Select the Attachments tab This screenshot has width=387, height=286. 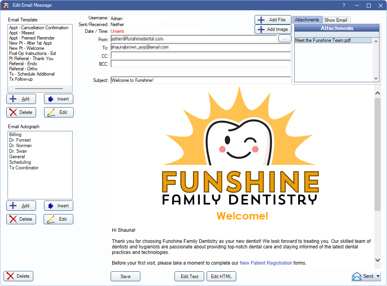(307, 19)
